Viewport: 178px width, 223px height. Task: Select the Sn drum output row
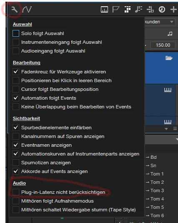click(x=151, y=165)
